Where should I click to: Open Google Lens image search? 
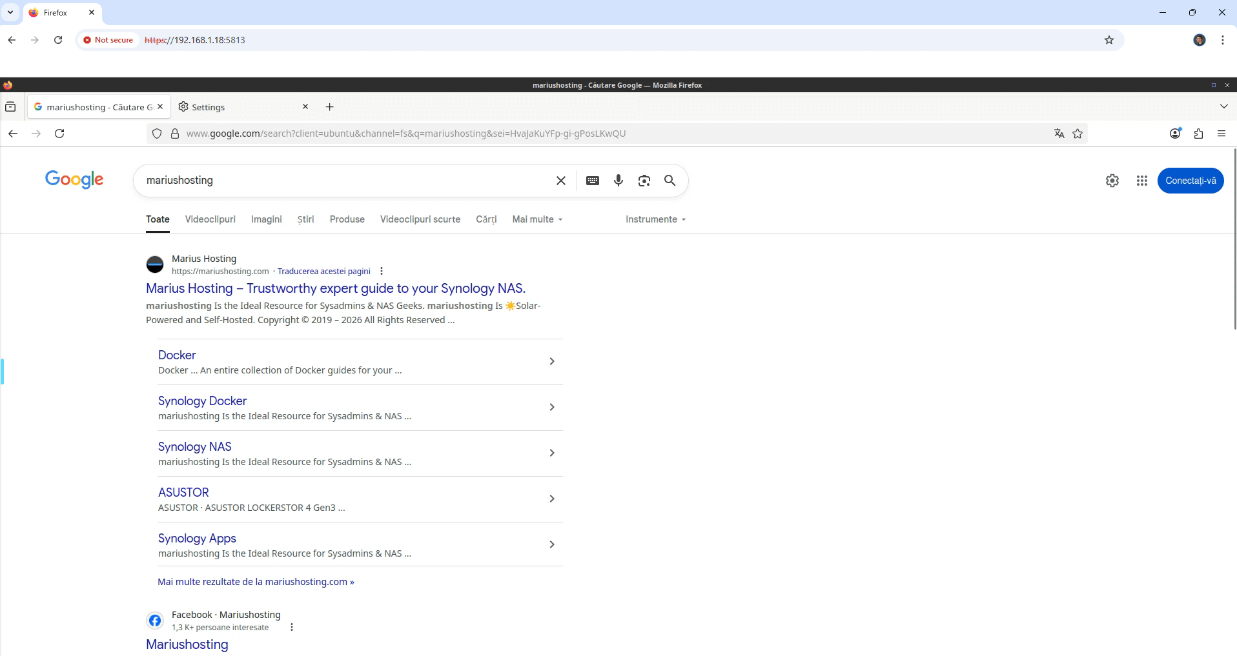pos(644,181)
